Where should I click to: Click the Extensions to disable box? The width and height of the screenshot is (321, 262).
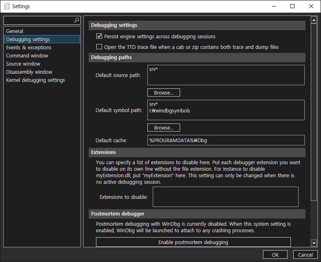coord(225,197)
